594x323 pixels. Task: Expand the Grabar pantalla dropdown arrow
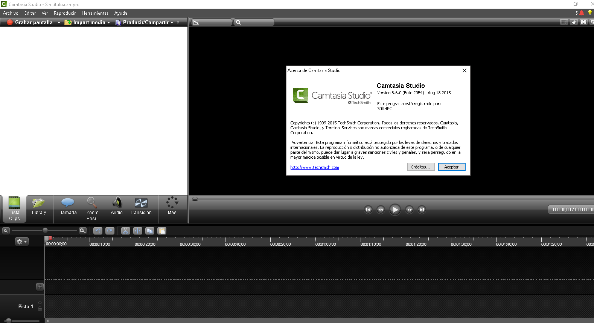click(59, 23)
